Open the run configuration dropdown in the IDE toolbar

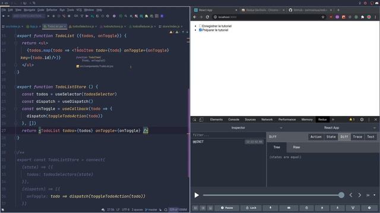28,16
